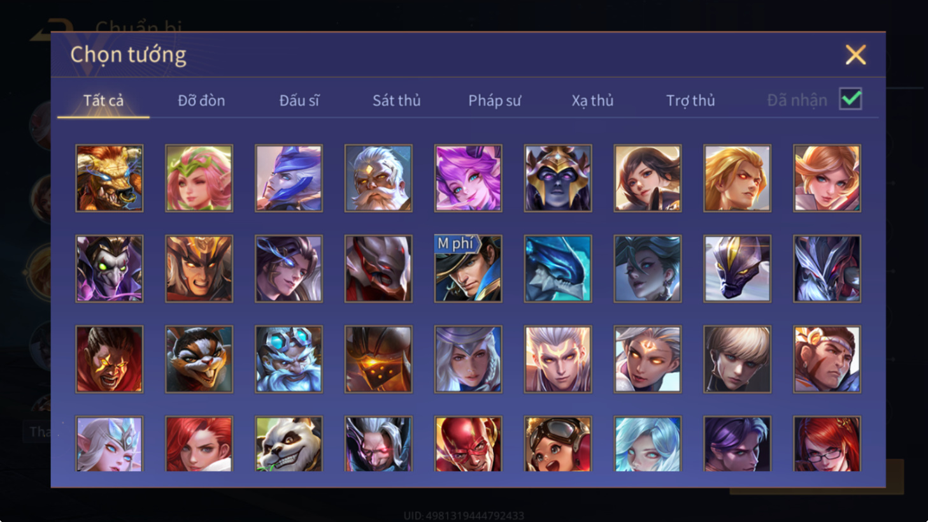Select the raccoon-like hero portrait

tap(199, 359)
